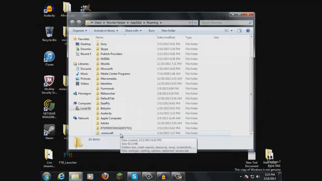Screen dimensions: 322x181
Task: Open Explorer Help question mark
Action: pyautogui.click(x=248, y=31)
